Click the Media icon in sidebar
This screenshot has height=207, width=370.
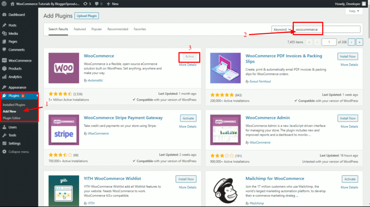coord(4,34)
